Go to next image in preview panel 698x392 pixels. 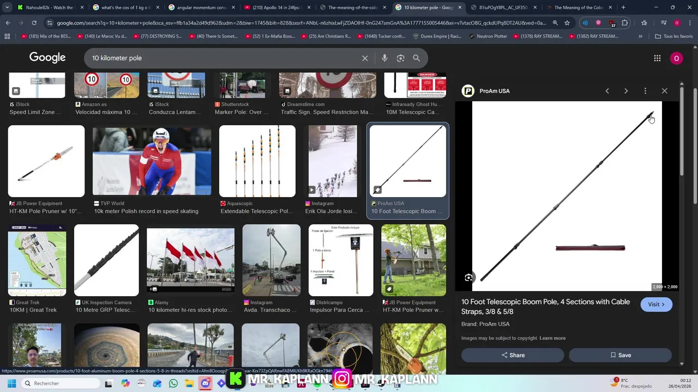point(626,91)
